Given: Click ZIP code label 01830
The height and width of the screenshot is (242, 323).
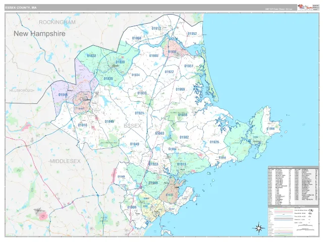Looking at the screenshot, I should [x=120, y=62].
